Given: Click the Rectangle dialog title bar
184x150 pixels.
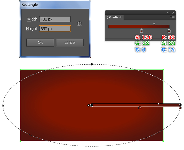Looking at the screenshot, I should [x=55, y=5].
